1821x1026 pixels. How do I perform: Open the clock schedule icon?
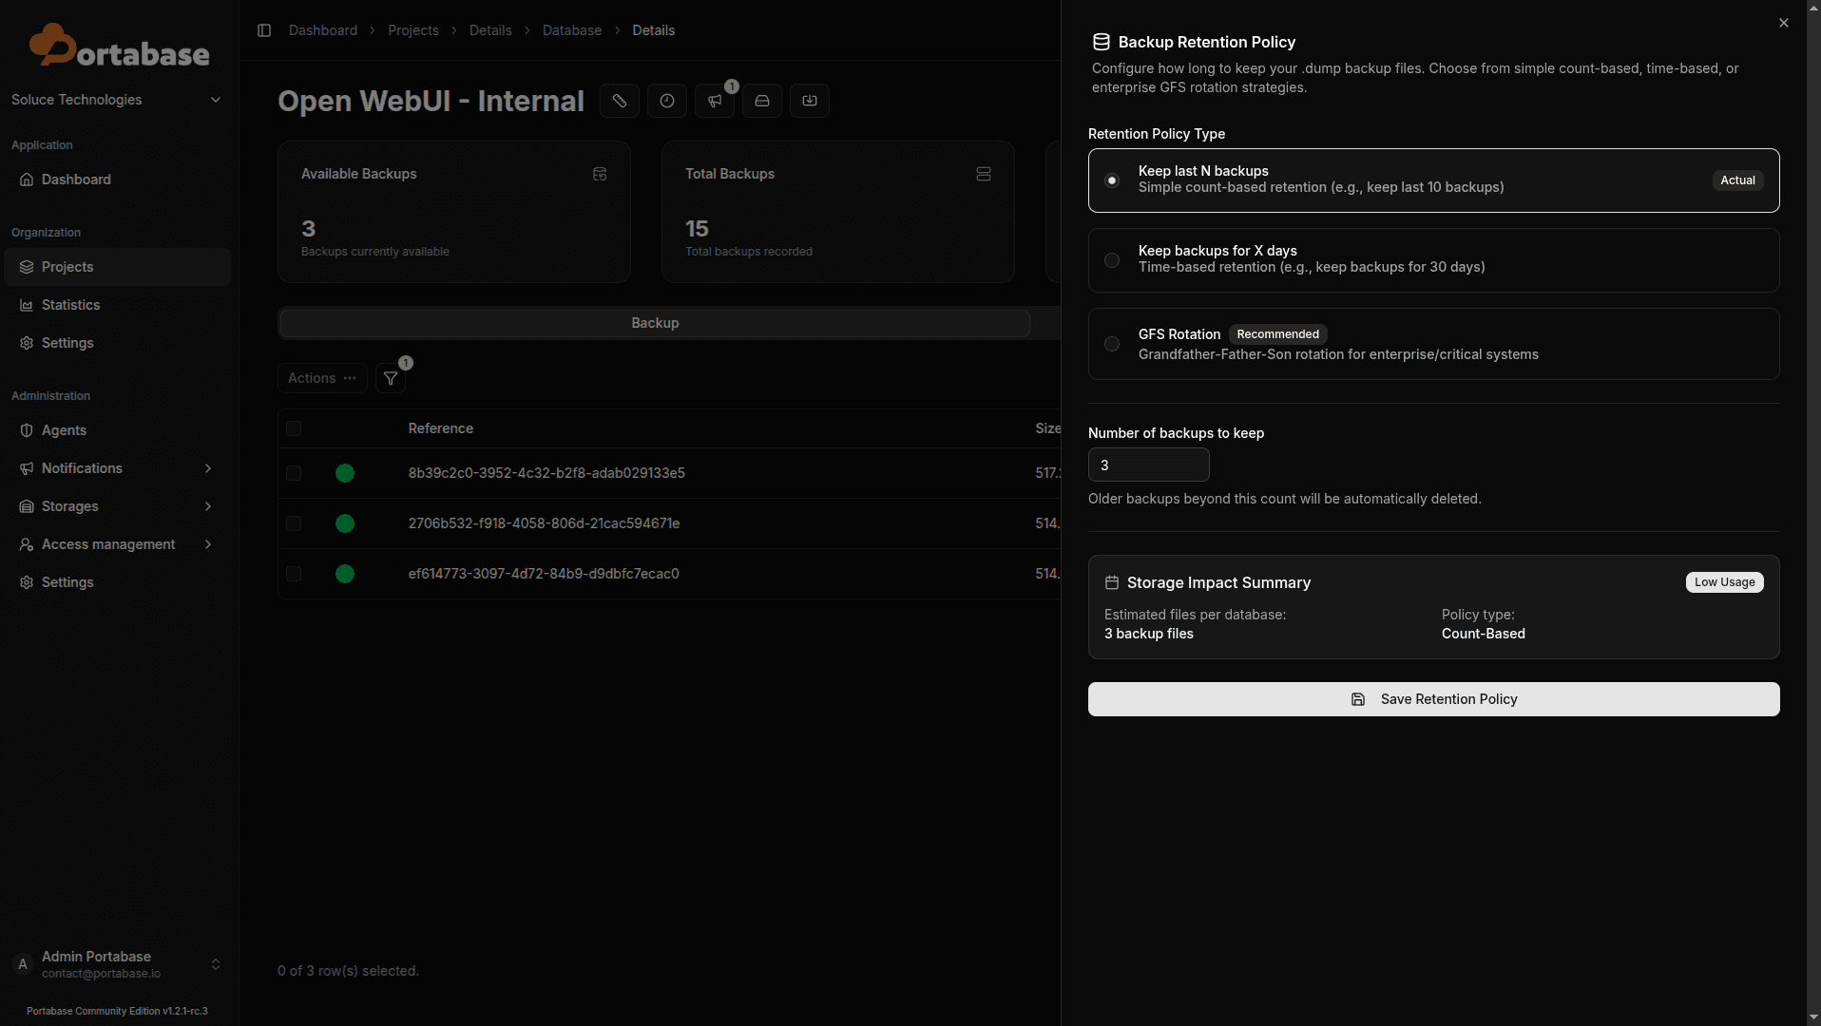667,101
